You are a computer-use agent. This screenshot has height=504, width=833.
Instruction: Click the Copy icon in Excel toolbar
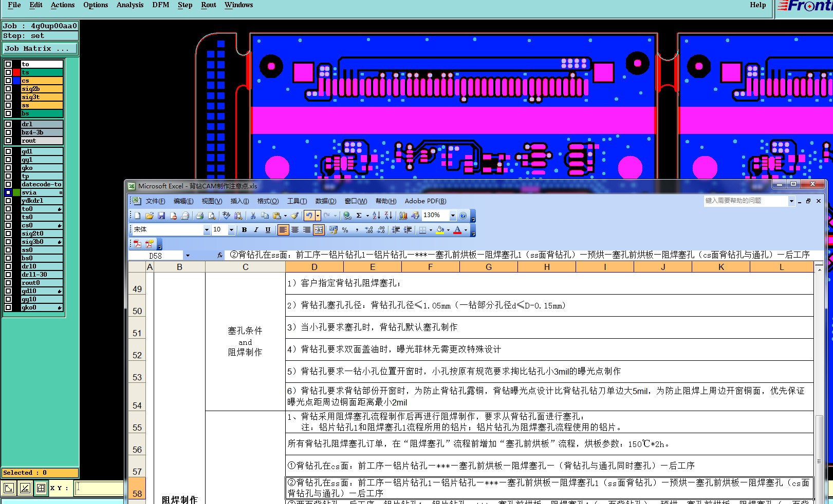pyautogui.click(x=265, y=216)
